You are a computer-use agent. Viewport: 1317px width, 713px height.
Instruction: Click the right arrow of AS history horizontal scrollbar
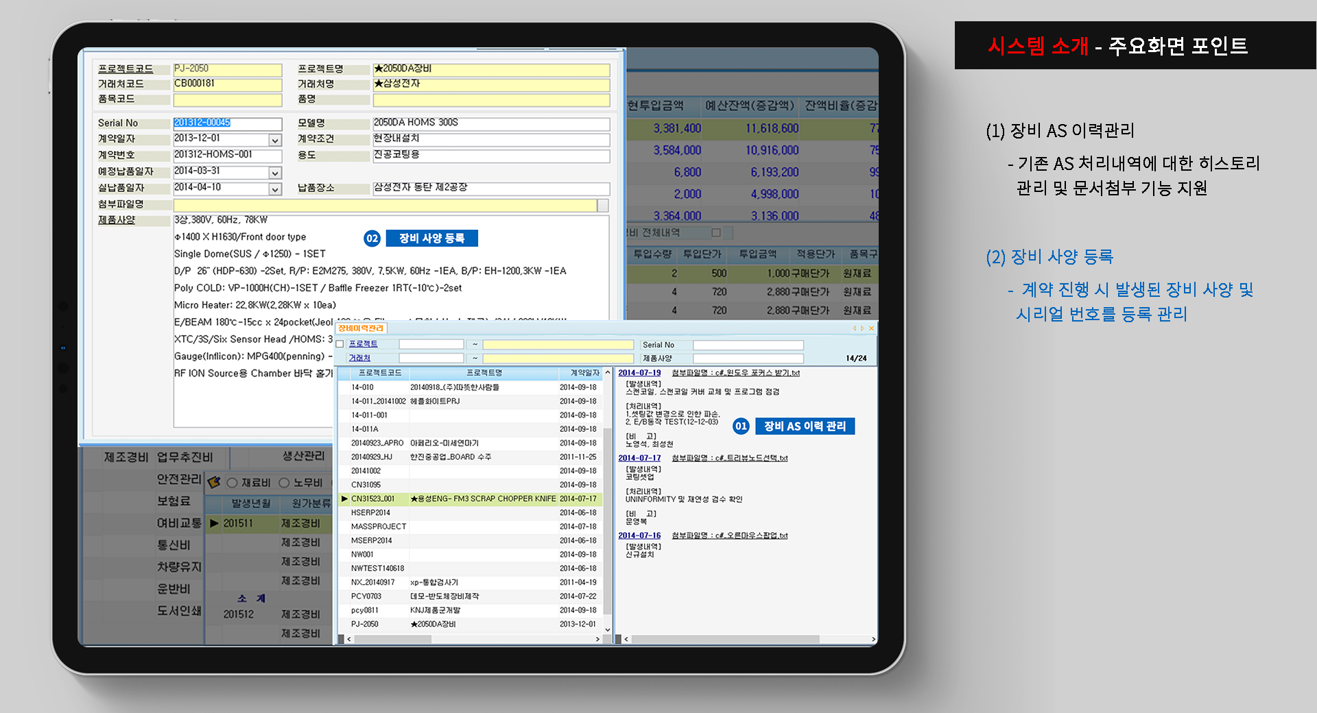873,639
